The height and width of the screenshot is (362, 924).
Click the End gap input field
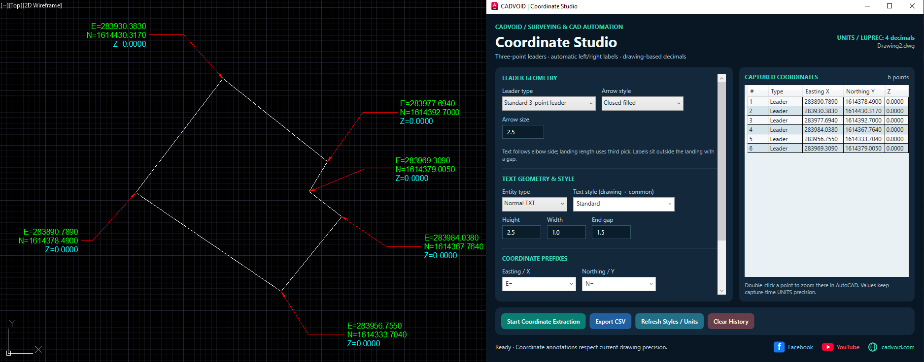coord(611,232)
